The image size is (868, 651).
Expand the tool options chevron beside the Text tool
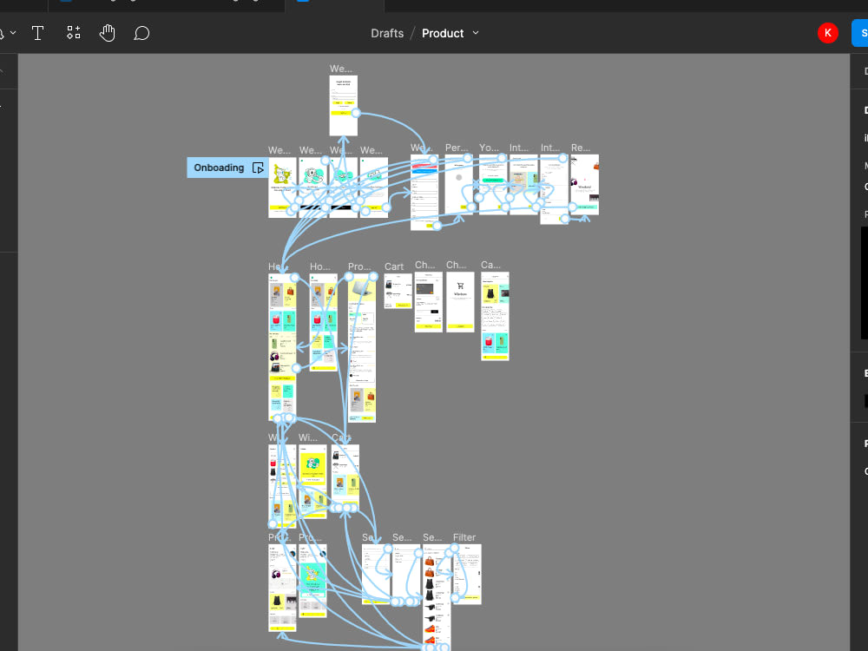[x=13, y=33]
